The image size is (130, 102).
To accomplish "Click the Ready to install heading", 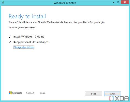I will click(27, 16).
